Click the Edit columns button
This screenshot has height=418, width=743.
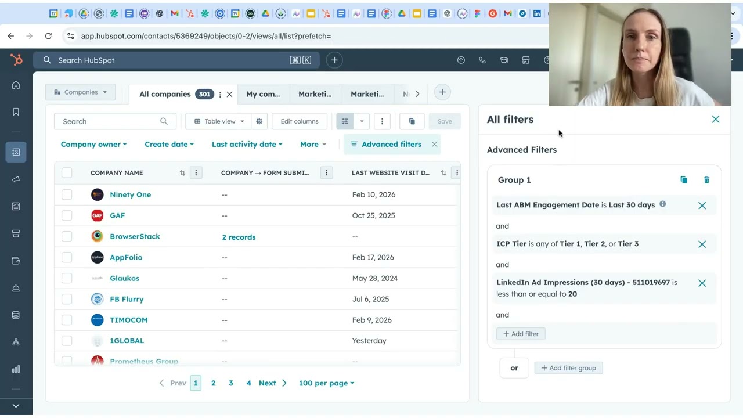tap(300, 121)
